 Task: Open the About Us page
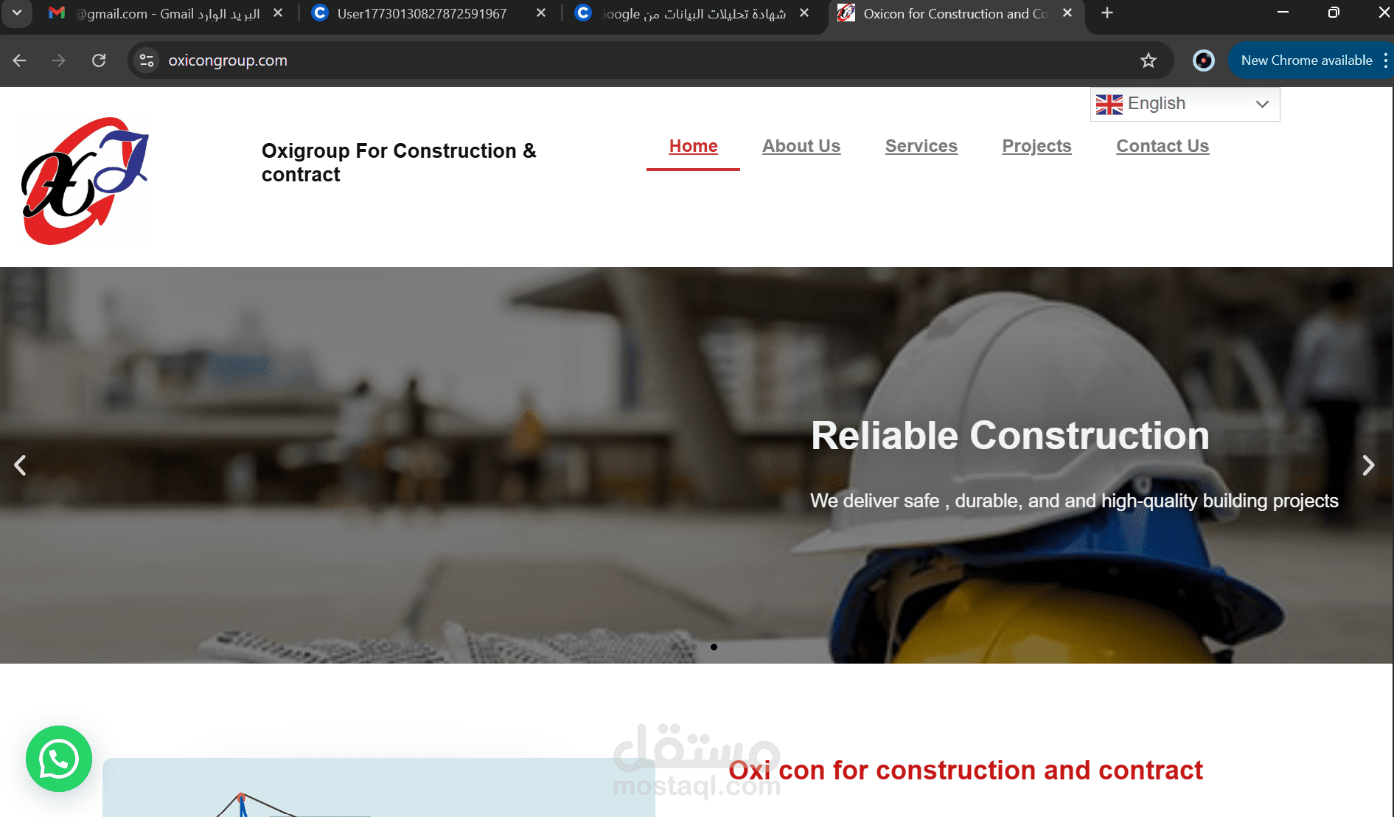tap(801, 146)
